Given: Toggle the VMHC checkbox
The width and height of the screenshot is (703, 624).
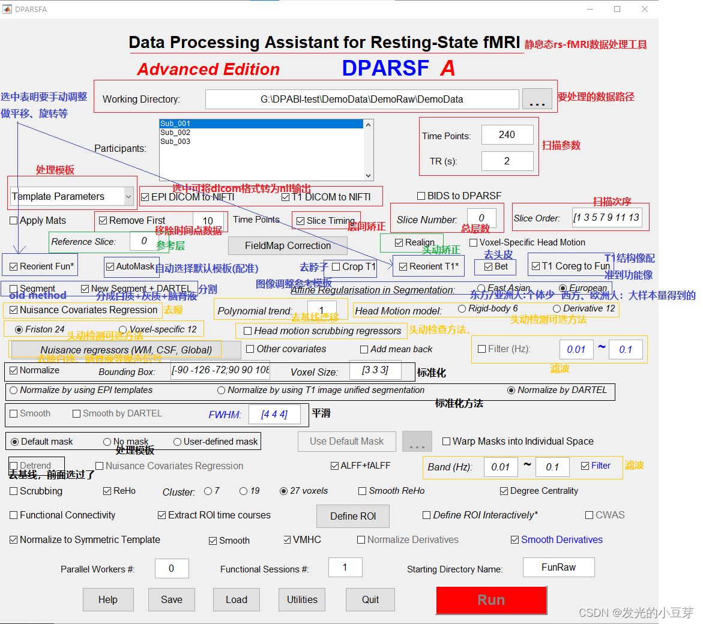Looking at the screenshot, I should pyautogui.click(x=288, y=540).
